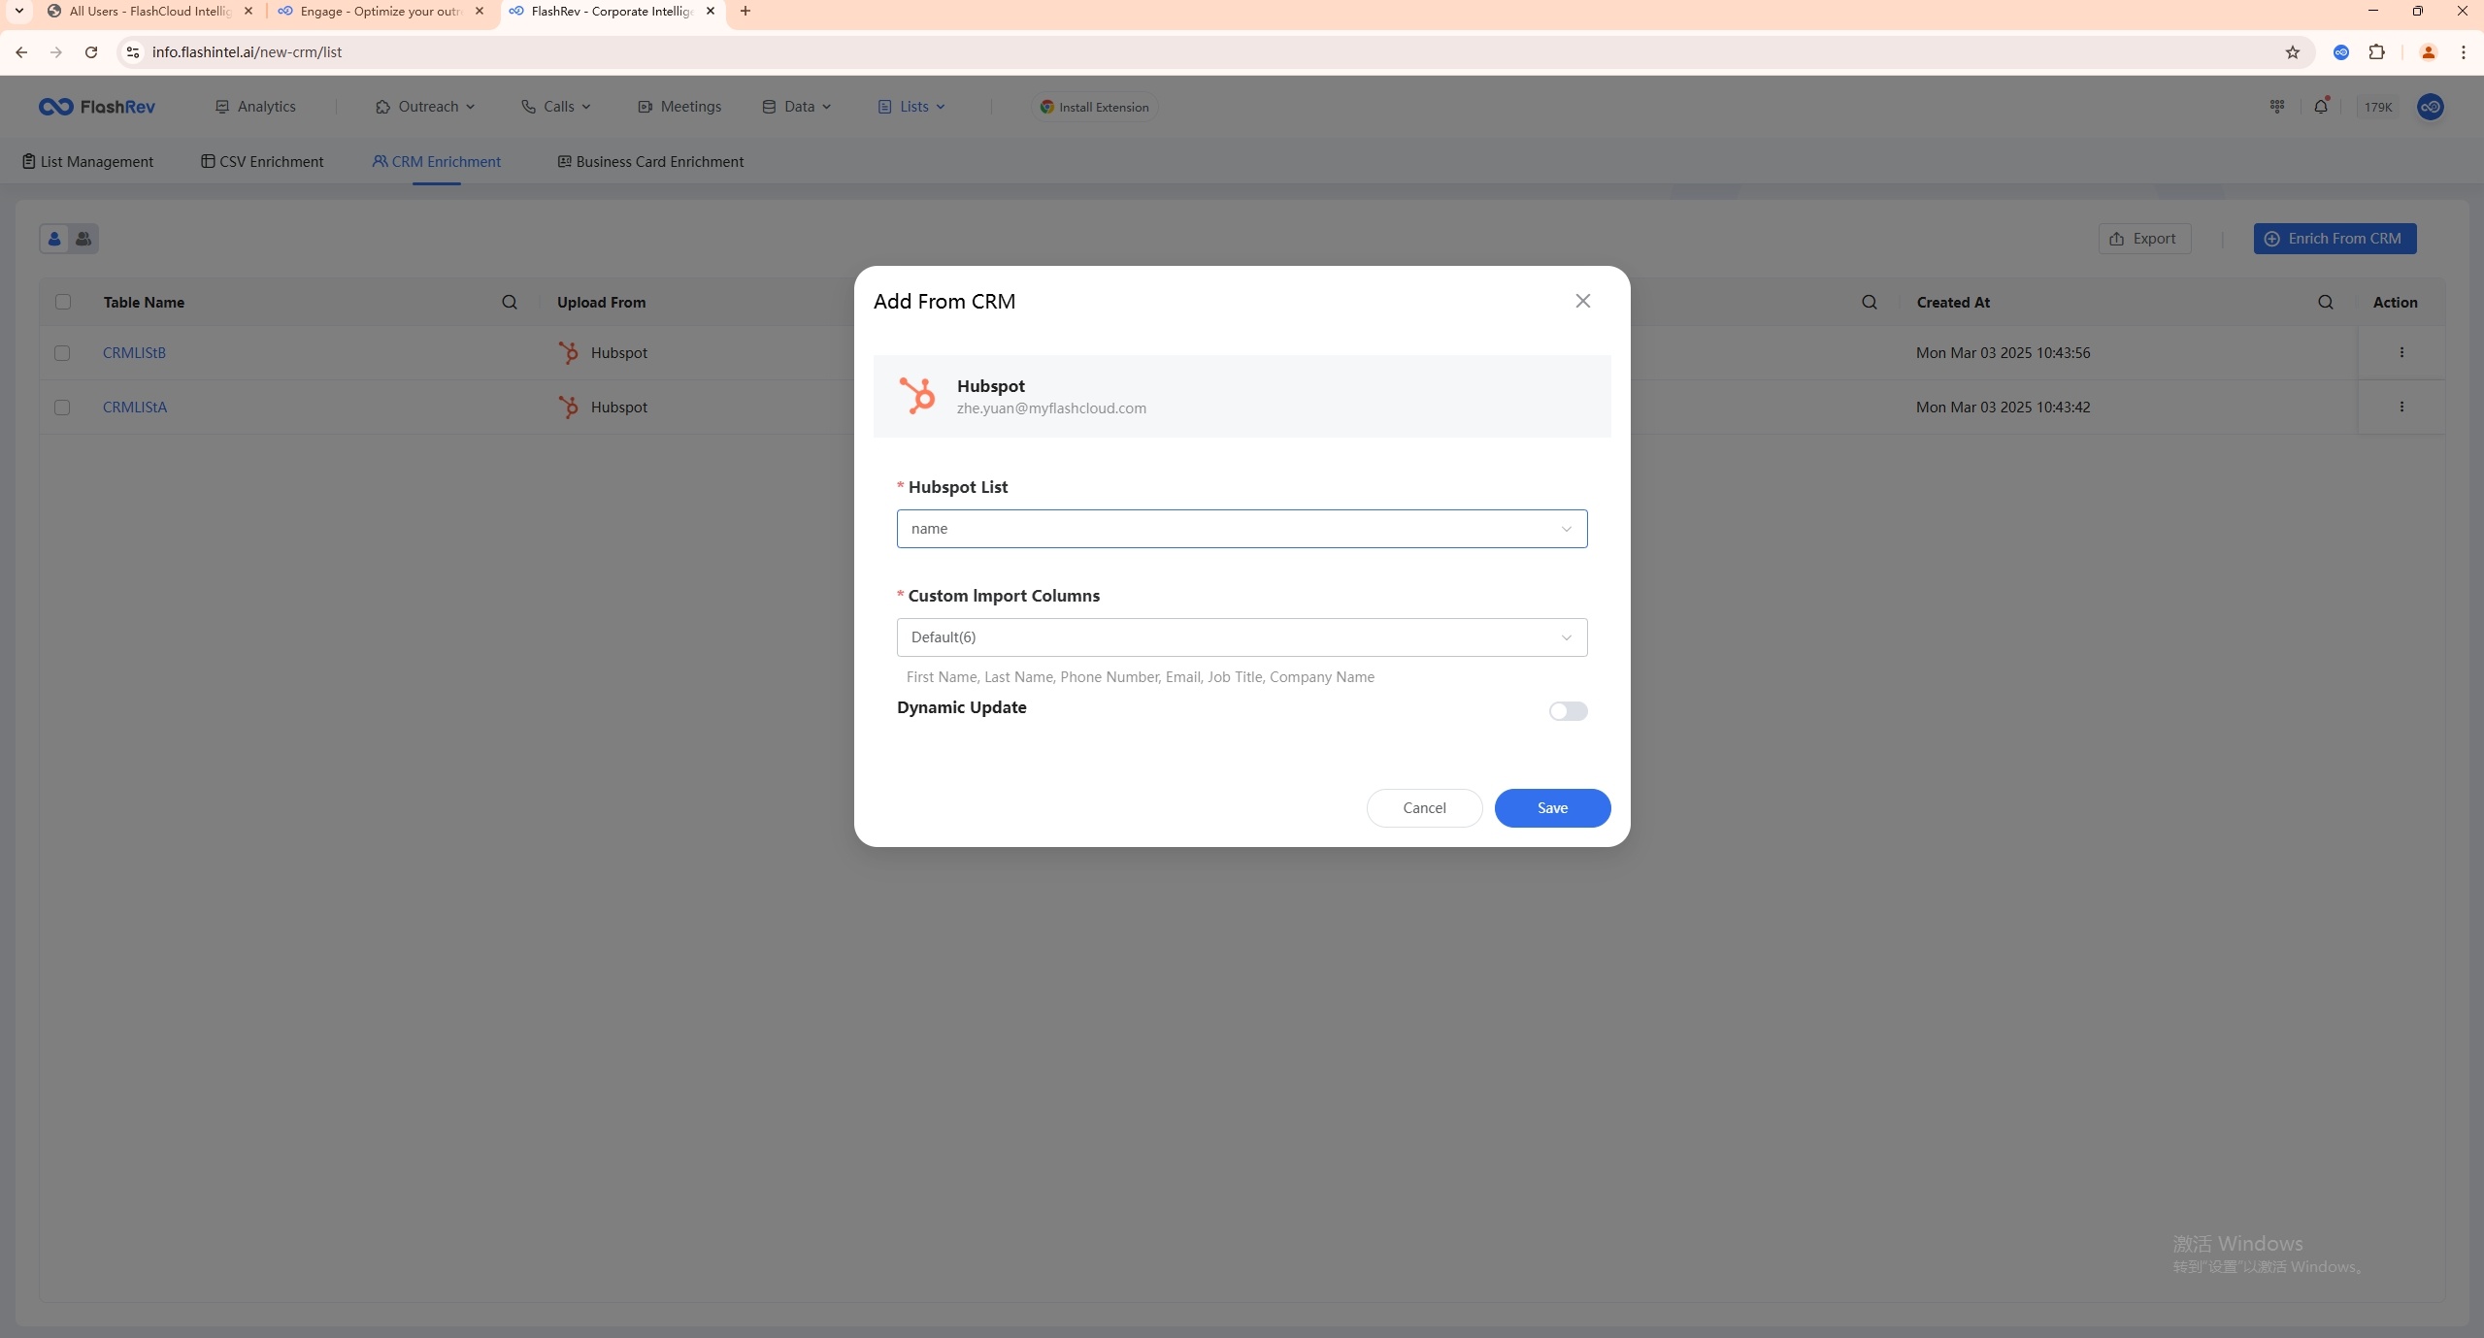
Task: Click Enrich From CRM button
Action: pos(2335,239)
